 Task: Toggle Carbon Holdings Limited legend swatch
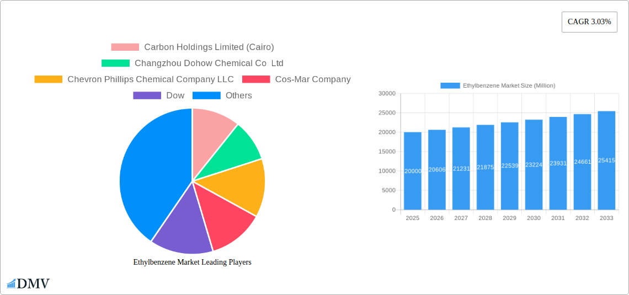pos(125,47)
